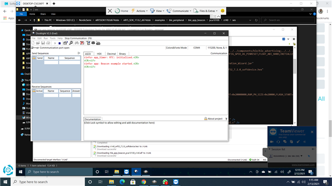
Task: Click the magnifier options icon in Docklight
Action: pos(71,43)
